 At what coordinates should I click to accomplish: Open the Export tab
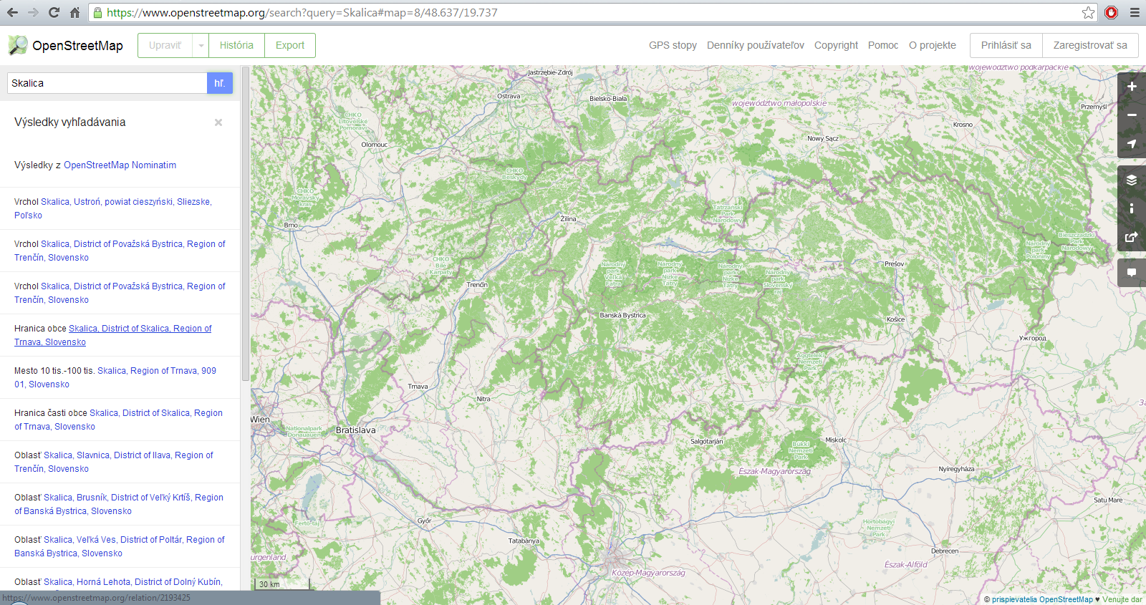click(x=290, y=45)
